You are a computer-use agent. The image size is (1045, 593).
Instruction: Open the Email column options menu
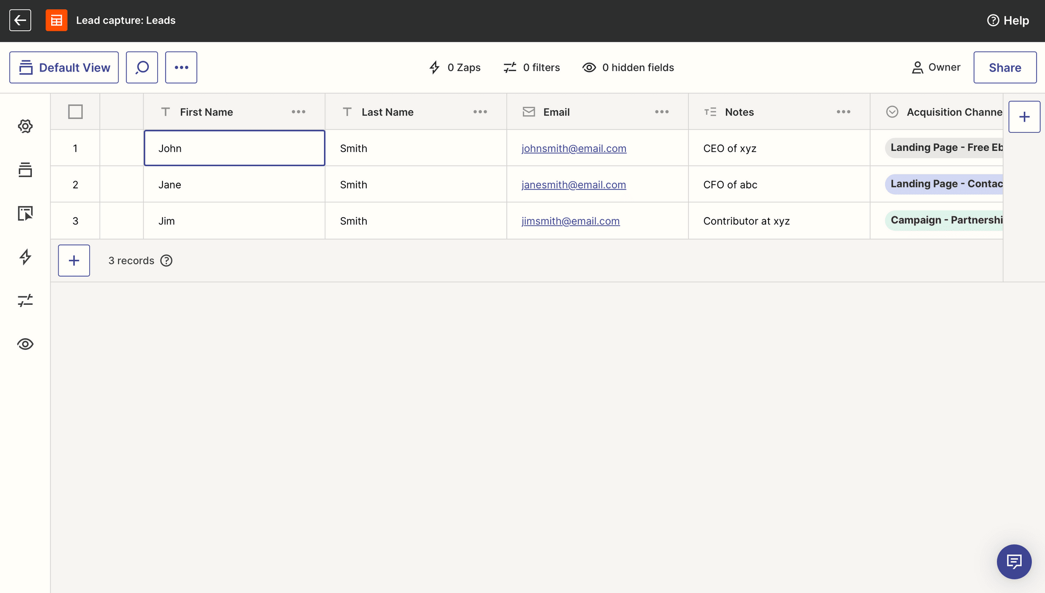661,111
